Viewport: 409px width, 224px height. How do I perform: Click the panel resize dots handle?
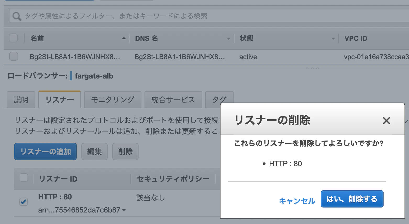[312, 68]
